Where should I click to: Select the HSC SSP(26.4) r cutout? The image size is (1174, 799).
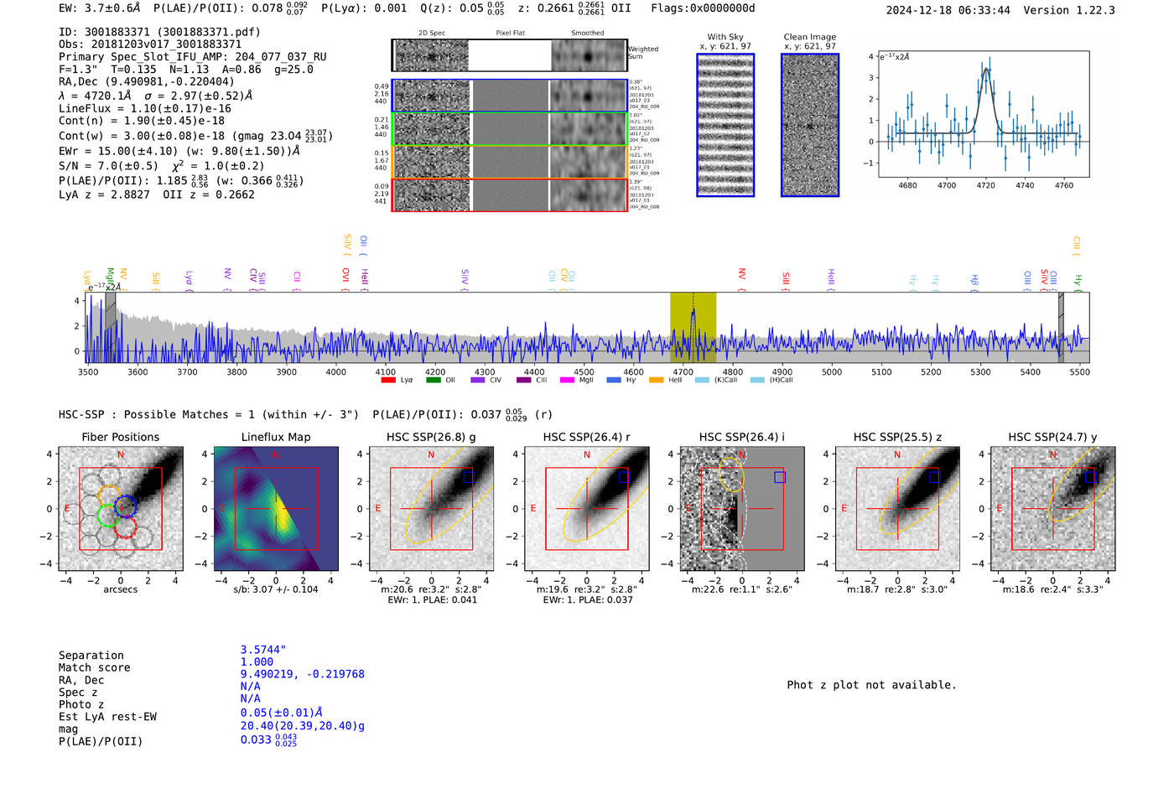(587, 509)
